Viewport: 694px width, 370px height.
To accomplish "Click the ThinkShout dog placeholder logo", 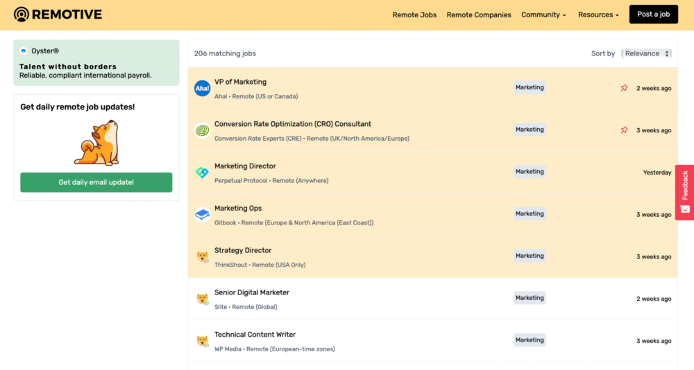I will 203,257.
